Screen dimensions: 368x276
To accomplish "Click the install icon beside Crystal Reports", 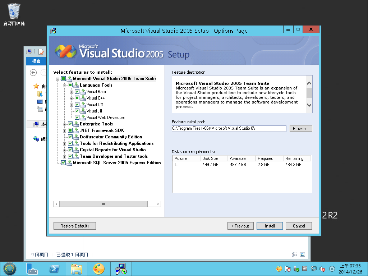I will click(76, 150).
